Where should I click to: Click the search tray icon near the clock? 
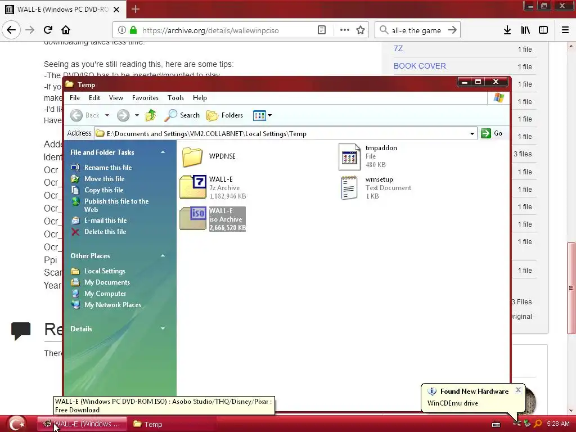[x=538, y=424]
